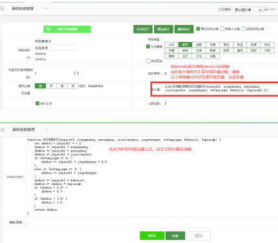This screenshot has width=278, height=243.
Task: Uncheck the unit name required checkbox
Action: (x=198, y=29)
